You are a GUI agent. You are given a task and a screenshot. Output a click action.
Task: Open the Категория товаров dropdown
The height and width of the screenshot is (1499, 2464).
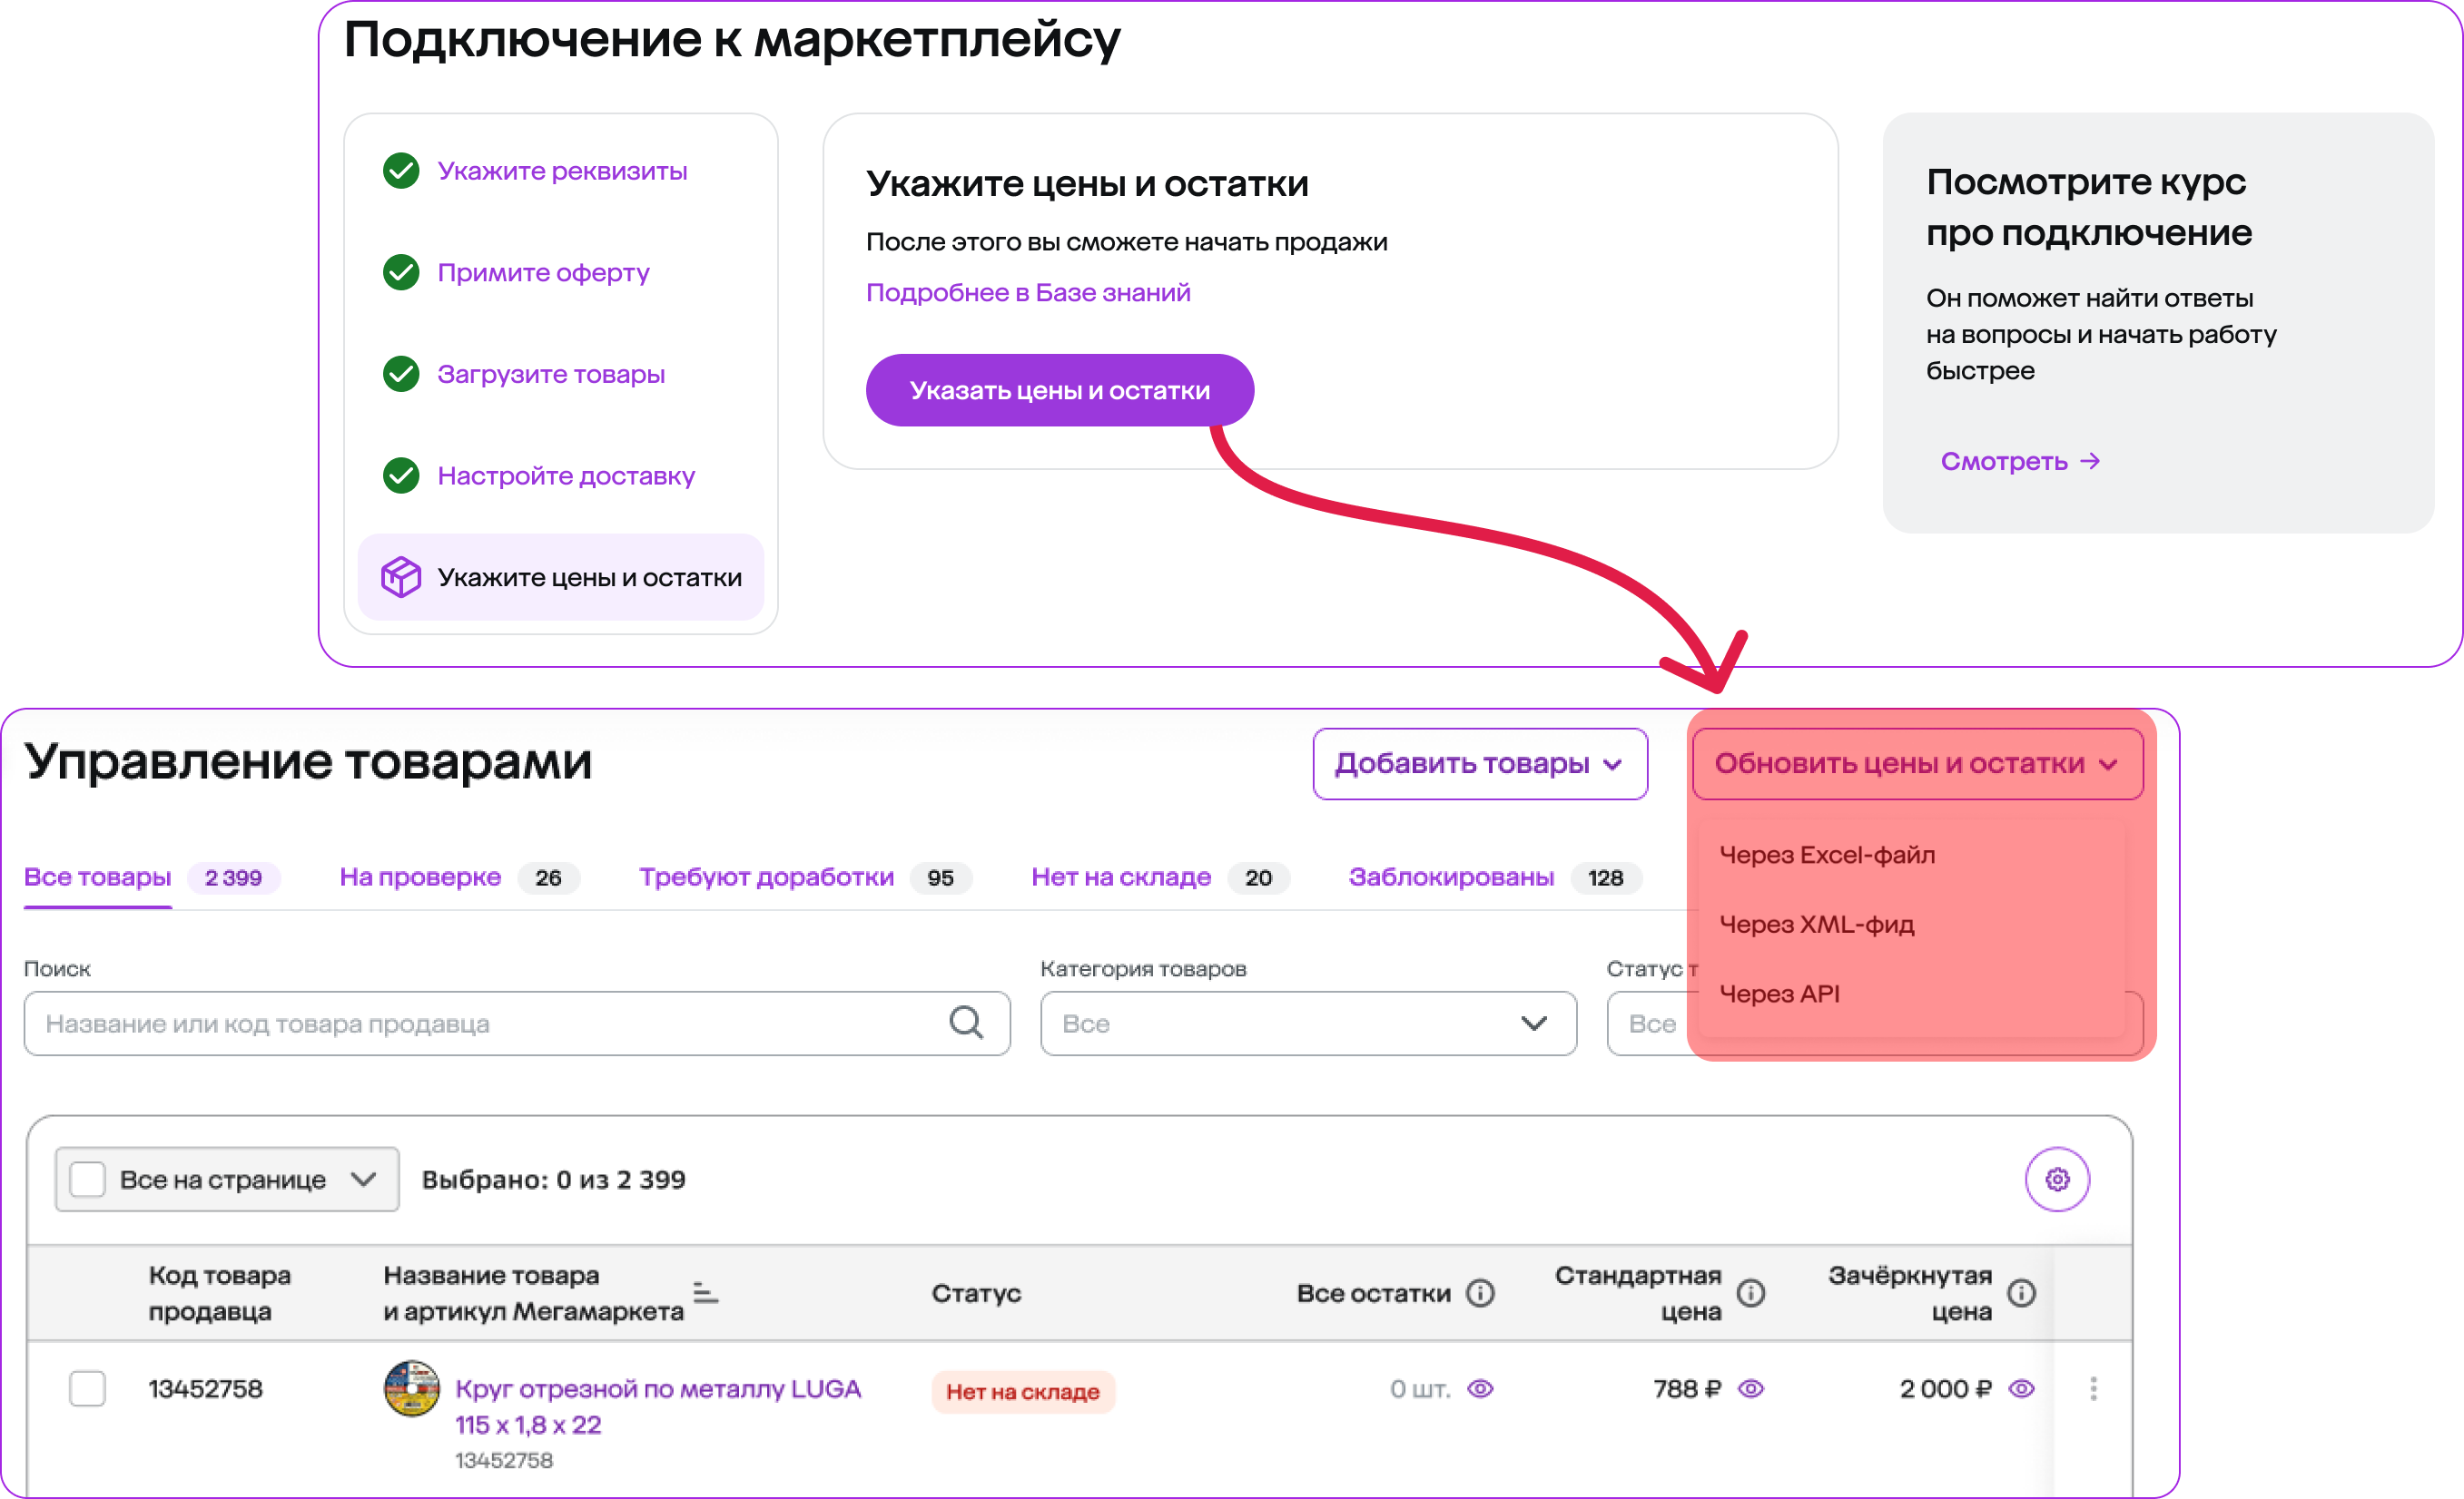1307,1024
